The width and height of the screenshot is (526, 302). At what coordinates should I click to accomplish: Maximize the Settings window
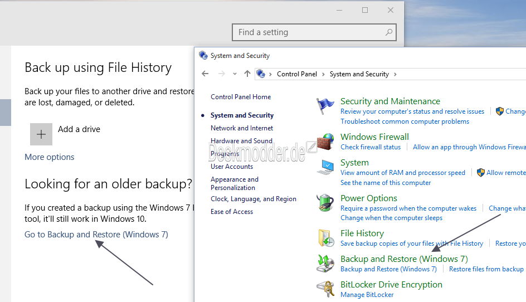365,10
